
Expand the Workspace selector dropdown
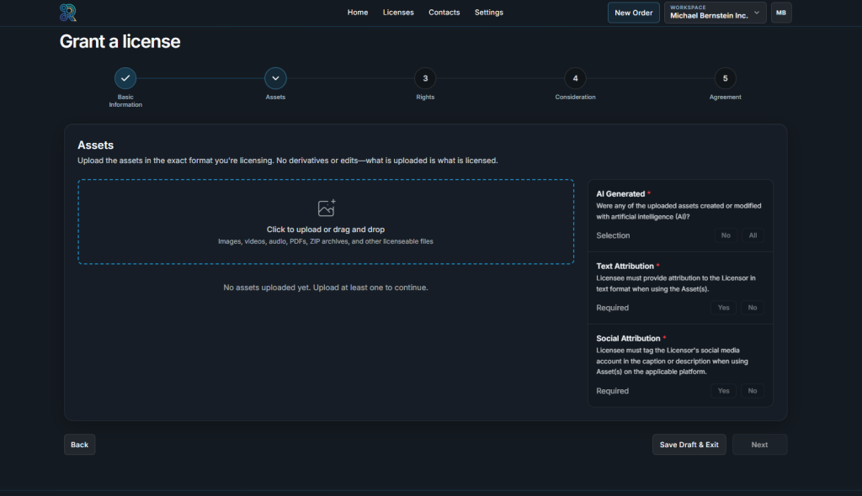[x=715, y=13]
